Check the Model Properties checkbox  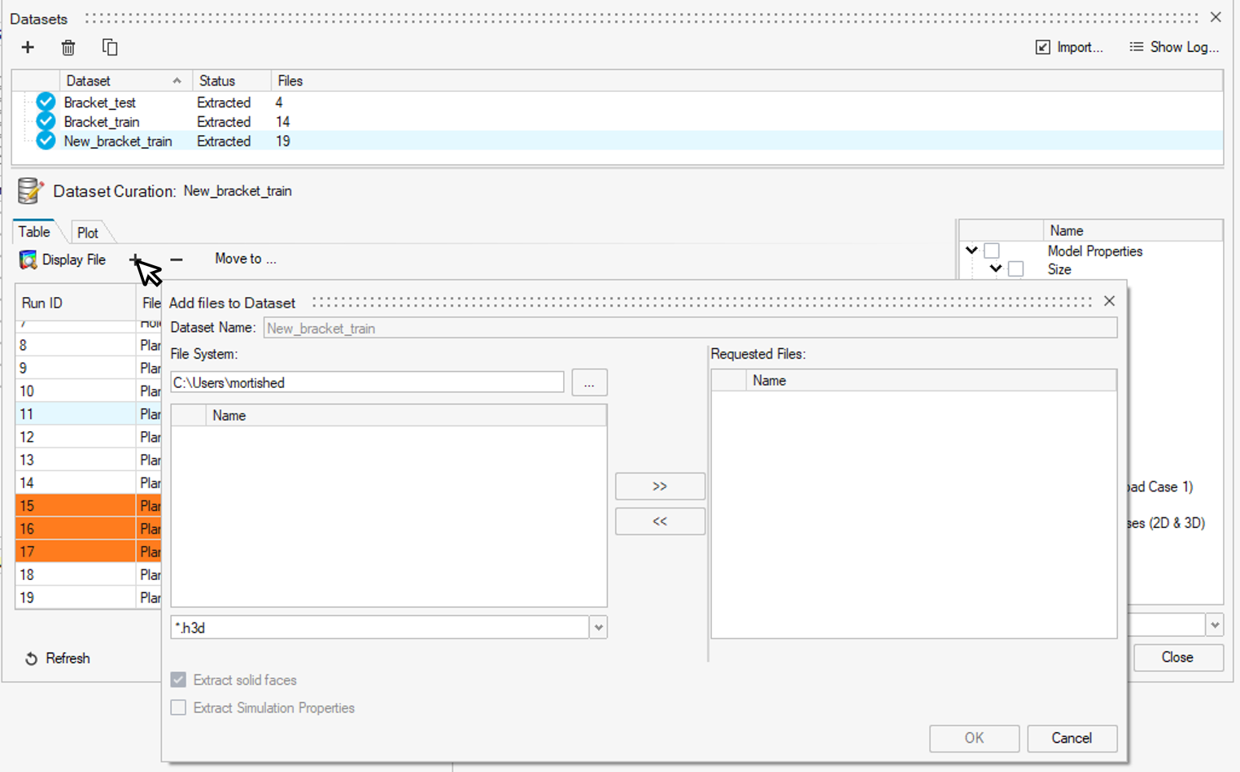[991, 251]
